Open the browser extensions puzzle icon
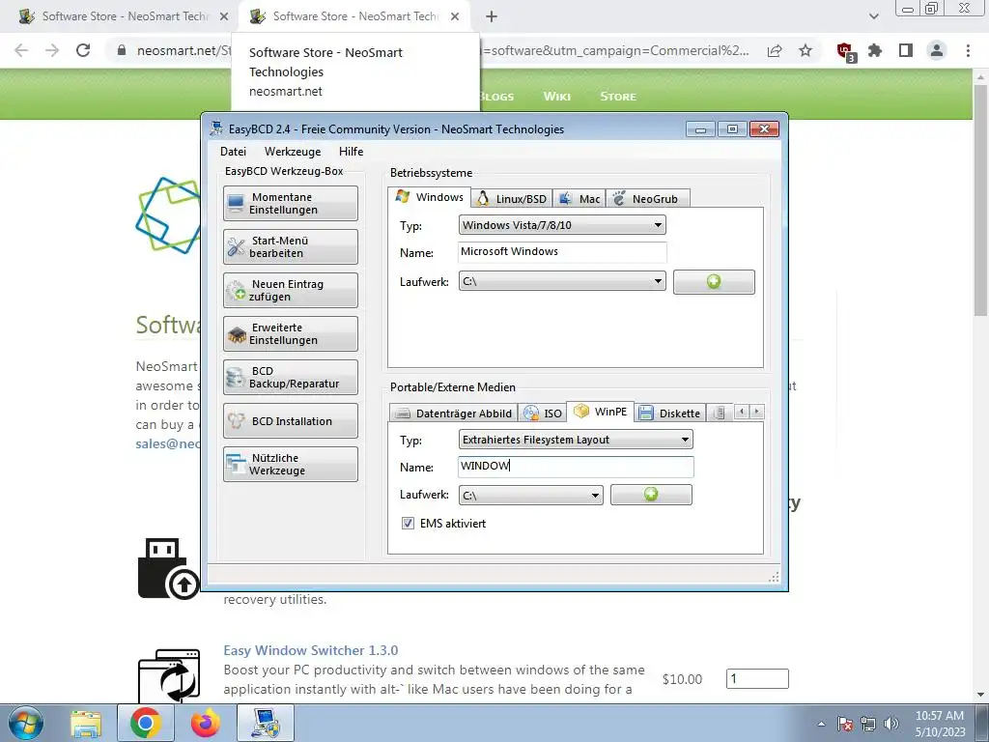This screenshot has width=989, height=742. click(x=875, y=50)
